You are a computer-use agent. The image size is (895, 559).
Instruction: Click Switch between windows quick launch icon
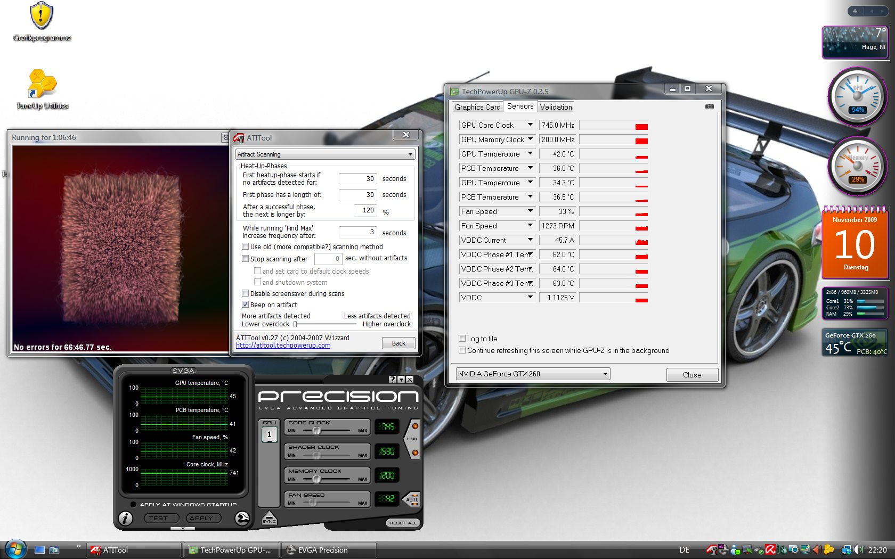(54, 550)
